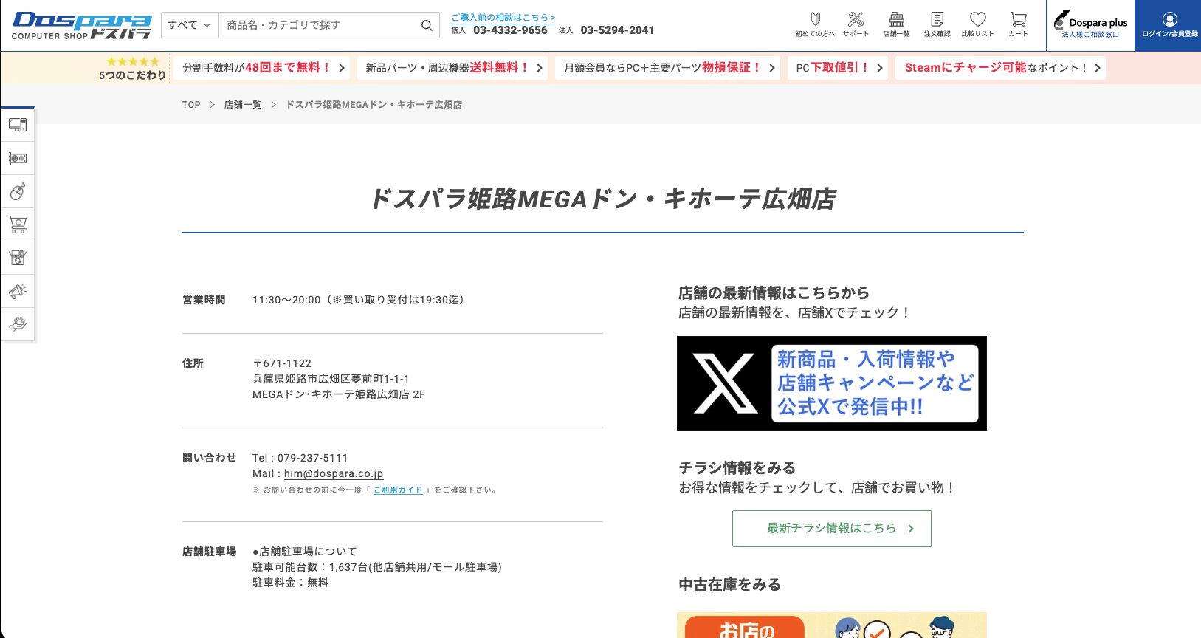Viewport: 1201px width, 638px height.
Task: Select desktop PC sidebar icon
Action: coord(18,125)
